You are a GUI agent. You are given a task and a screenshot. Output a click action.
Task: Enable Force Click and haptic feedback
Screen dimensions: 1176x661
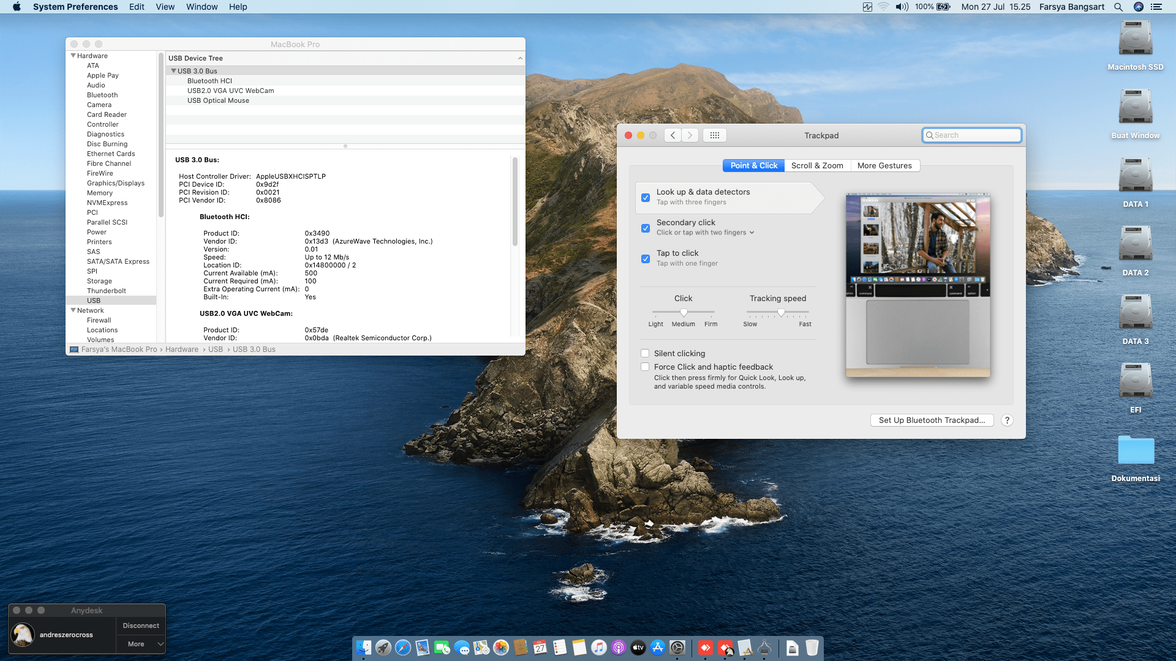click(x=645, y=367)
